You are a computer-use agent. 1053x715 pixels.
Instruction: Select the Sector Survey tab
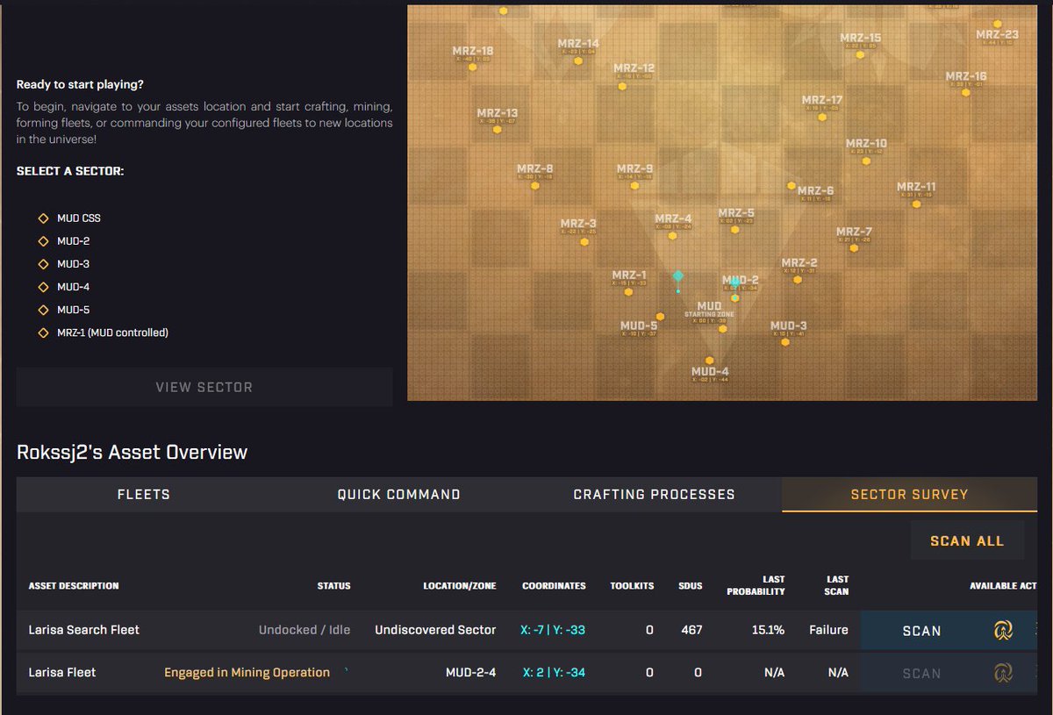909,495
